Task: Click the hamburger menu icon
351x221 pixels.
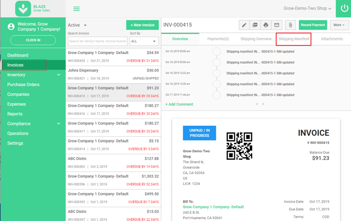Action: pos(77,9)
